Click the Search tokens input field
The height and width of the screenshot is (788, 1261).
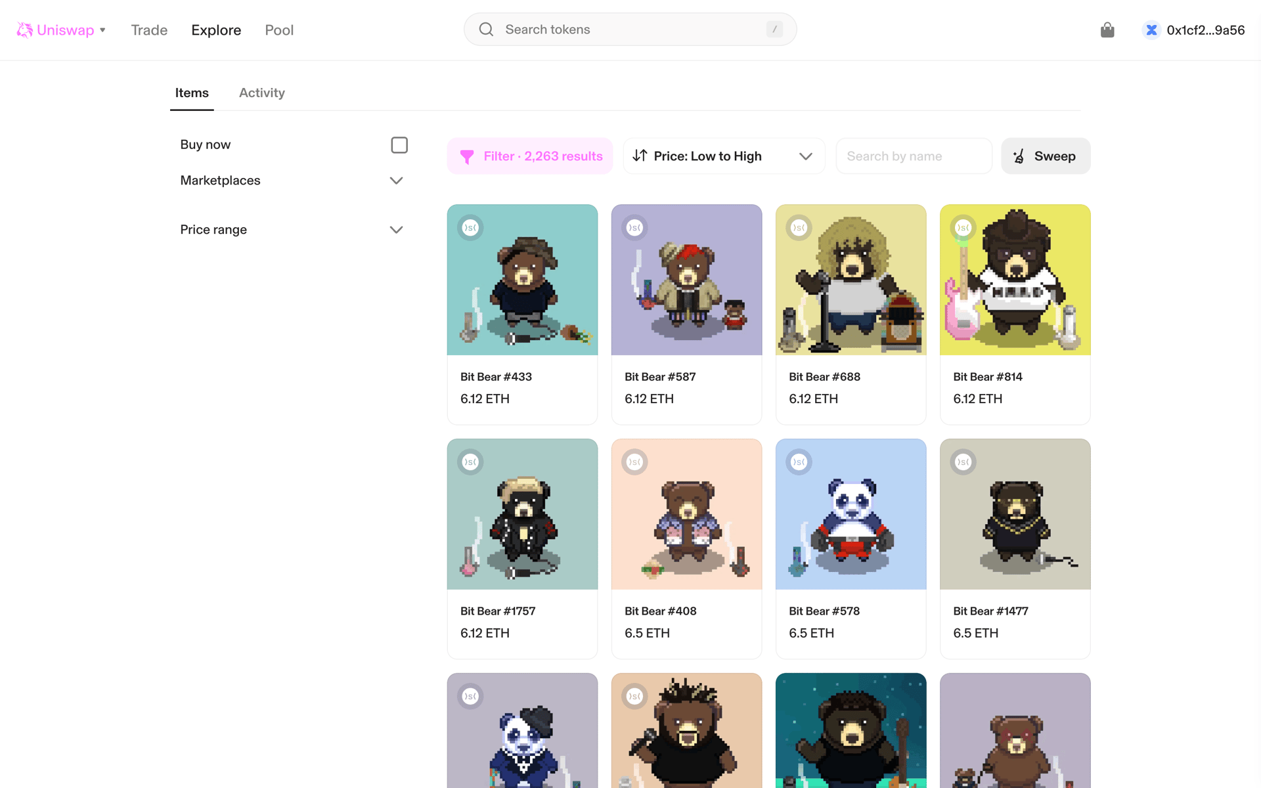point(630,30)
